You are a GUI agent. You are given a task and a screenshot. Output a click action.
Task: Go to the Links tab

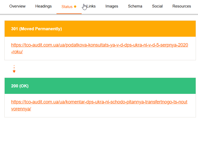[91, 6]
